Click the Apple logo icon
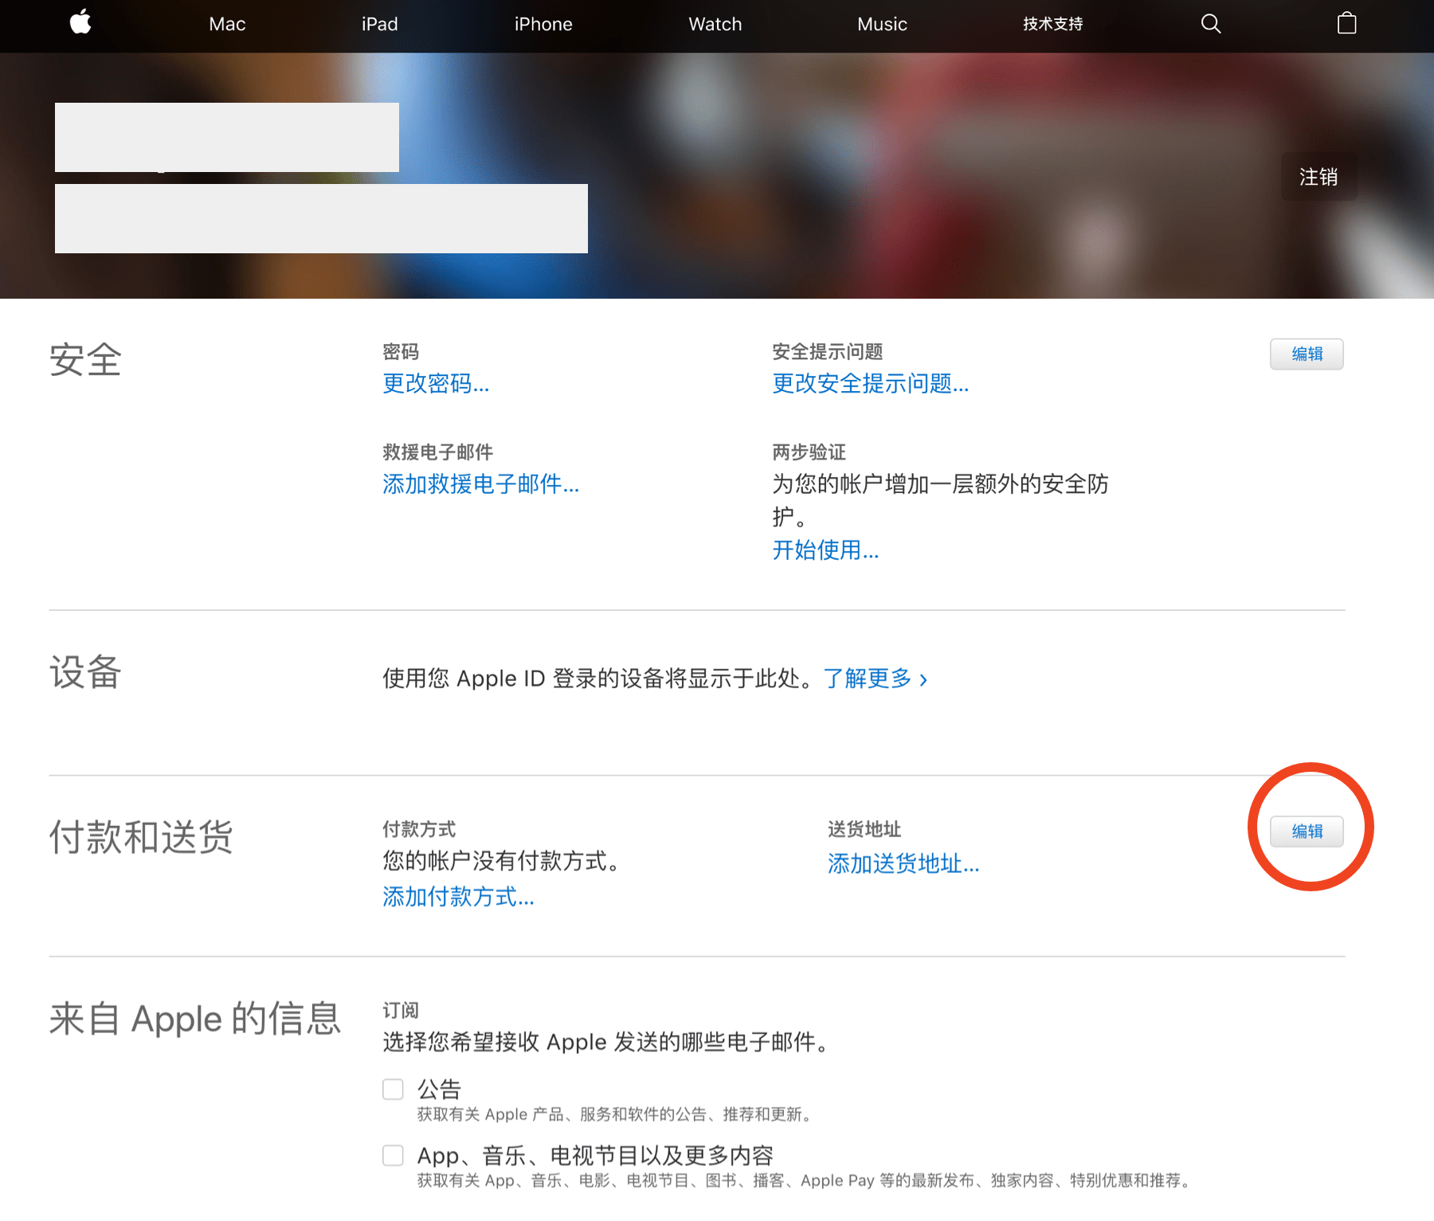 80,23
